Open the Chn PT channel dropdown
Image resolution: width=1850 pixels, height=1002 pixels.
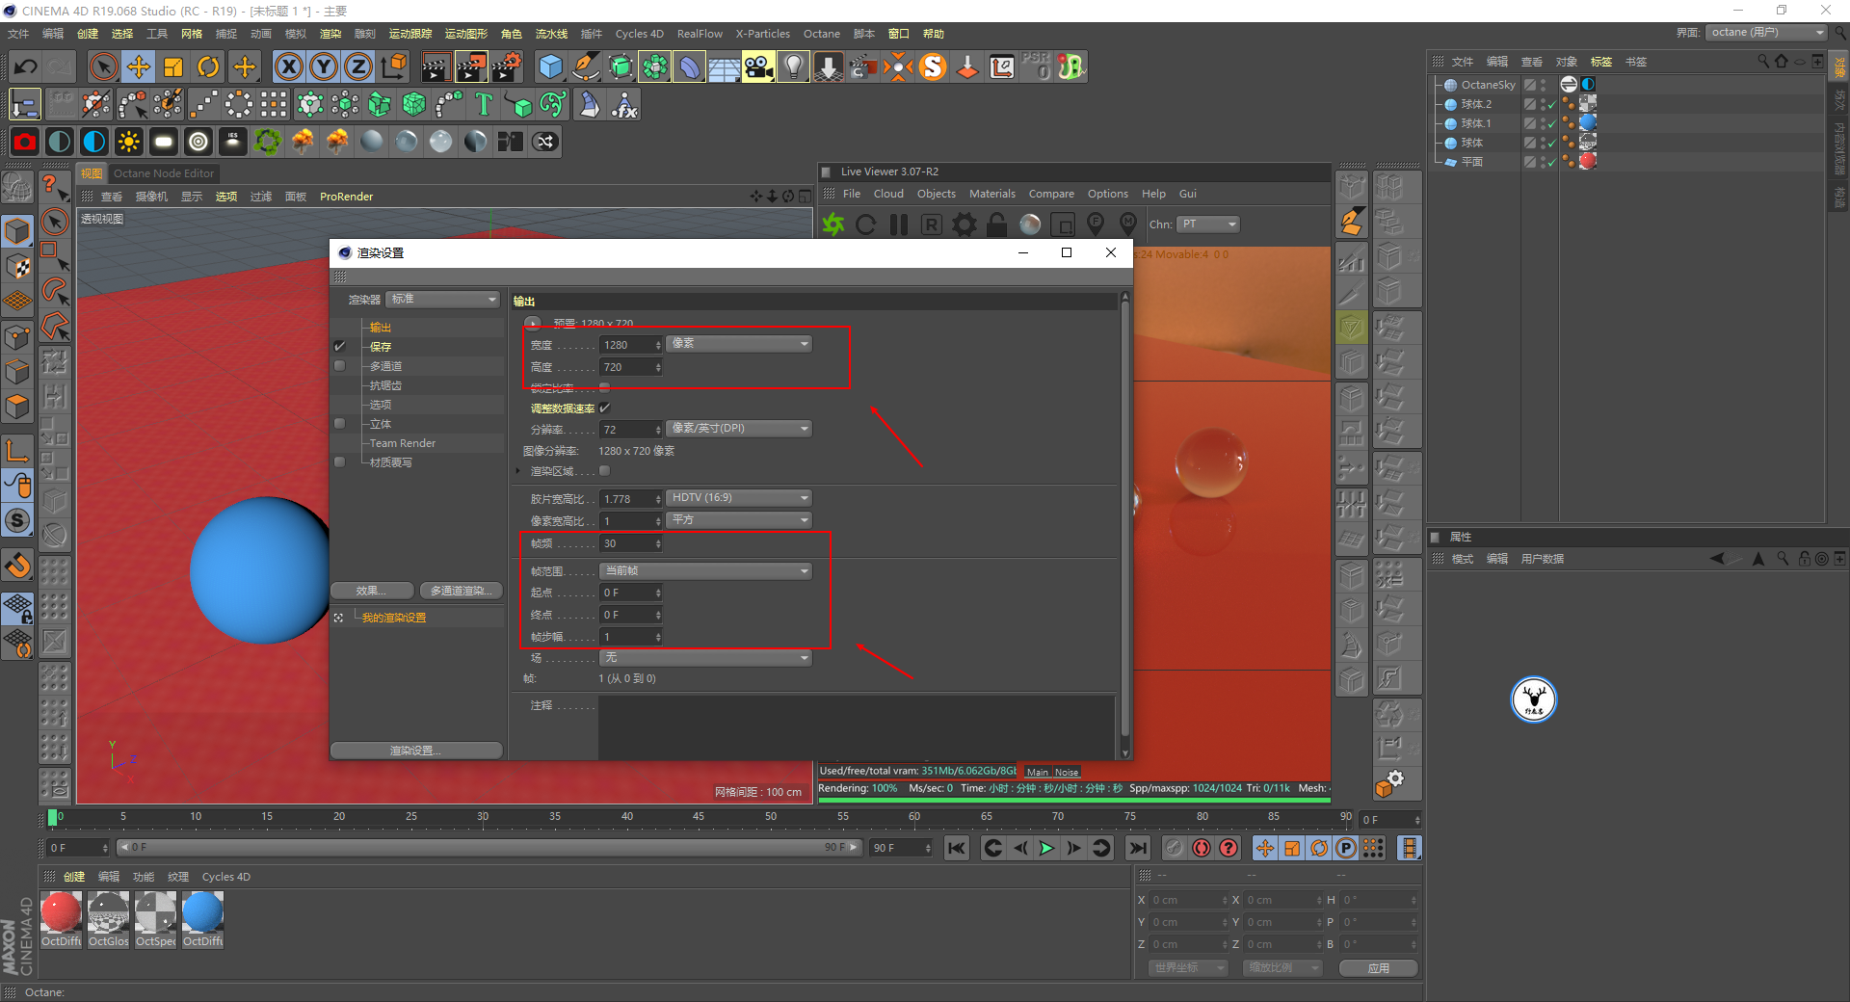pyautogui.click(x=1208, y=224)
